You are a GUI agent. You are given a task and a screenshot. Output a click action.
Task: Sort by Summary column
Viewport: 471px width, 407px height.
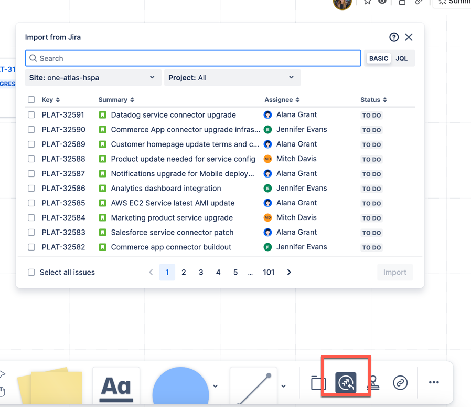pyautogui.click(x=116, y=100)
